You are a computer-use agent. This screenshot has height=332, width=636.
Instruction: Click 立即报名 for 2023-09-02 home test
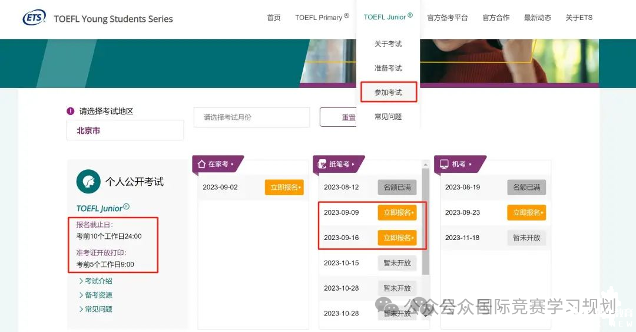pyautogui.click(x=284, y=188)
